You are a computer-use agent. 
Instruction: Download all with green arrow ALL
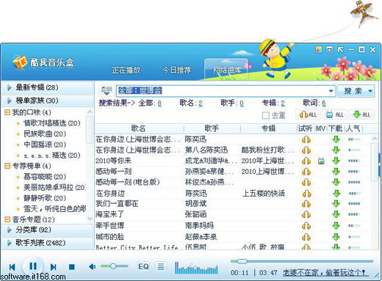tap(361, 114)
